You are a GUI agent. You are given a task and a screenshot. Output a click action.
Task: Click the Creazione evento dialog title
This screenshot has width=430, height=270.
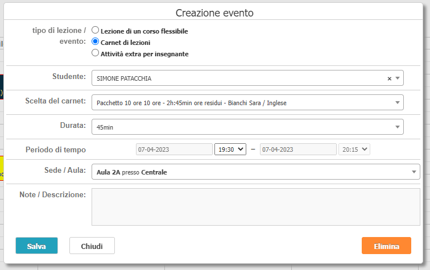click(x=214, y=13)
